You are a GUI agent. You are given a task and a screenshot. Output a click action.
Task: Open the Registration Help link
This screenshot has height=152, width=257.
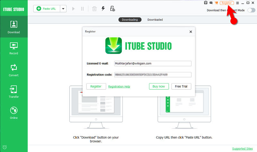(x=119, y=86)
